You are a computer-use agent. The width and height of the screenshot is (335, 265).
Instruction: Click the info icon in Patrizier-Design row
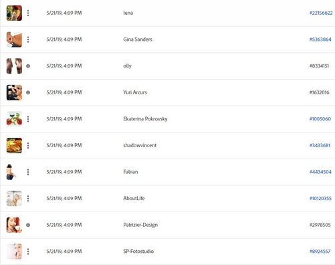pos(28,225)
